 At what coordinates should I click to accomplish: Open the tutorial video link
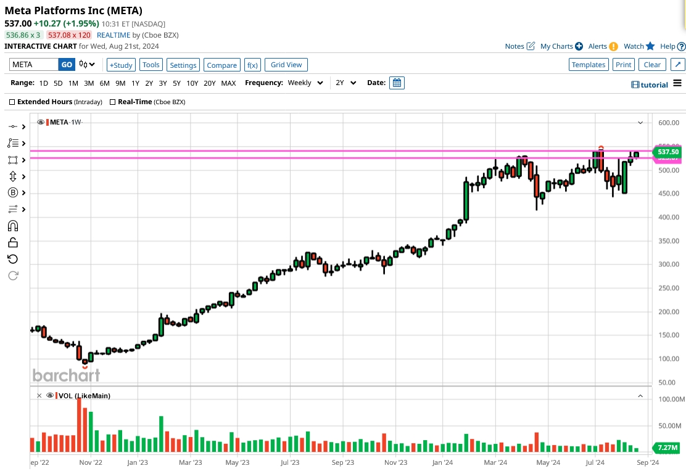coord(649,85)
